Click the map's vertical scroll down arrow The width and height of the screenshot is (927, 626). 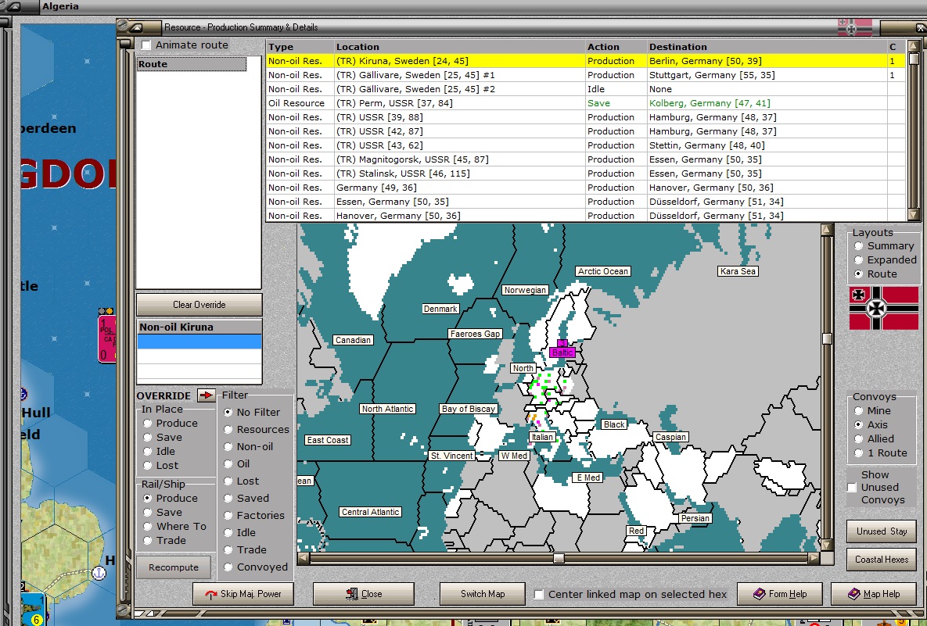(827, 544)
